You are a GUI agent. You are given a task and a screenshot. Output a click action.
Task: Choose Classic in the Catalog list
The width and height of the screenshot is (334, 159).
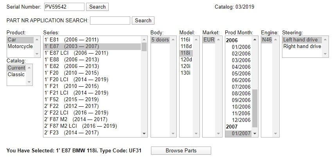[x=16, y=74]
